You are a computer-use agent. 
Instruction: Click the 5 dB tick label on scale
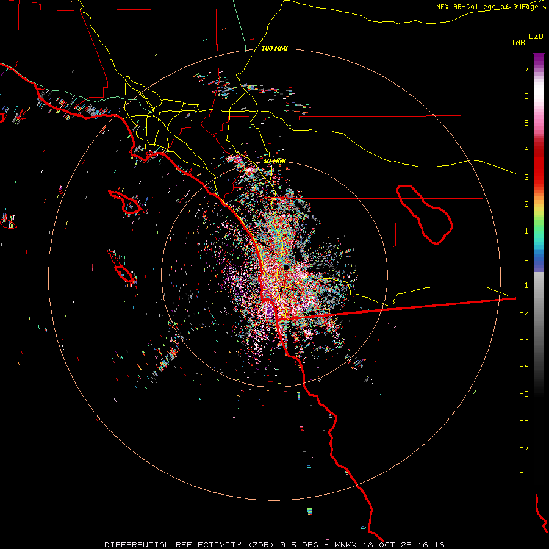pyautogui.click(x=526, y=123)
